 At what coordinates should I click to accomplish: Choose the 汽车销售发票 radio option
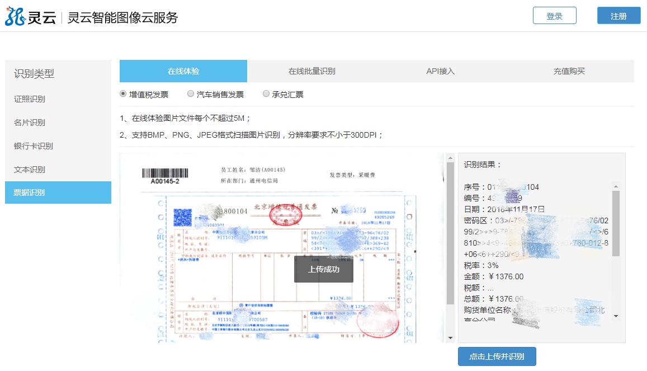[x=191, y=94]
